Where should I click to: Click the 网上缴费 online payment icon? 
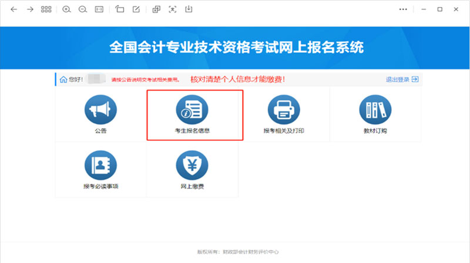coord(192,166)
